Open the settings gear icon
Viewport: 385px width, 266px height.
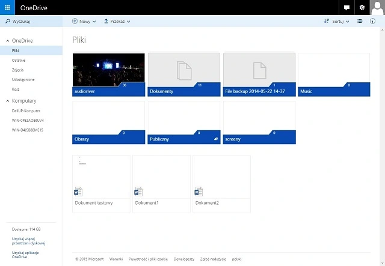[x=362, y=7]
